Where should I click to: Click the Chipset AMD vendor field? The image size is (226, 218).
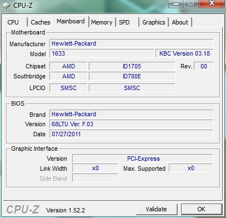click(68, 66)
